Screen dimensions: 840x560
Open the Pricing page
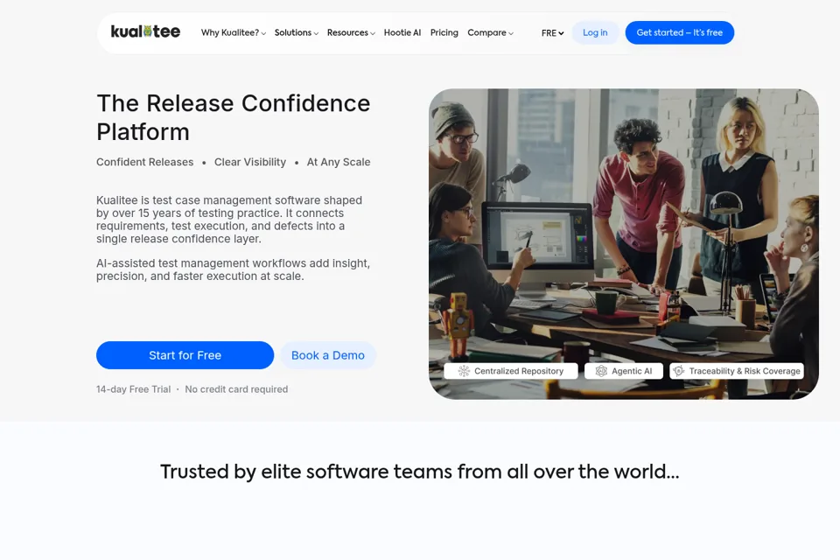tap(444, 32)
